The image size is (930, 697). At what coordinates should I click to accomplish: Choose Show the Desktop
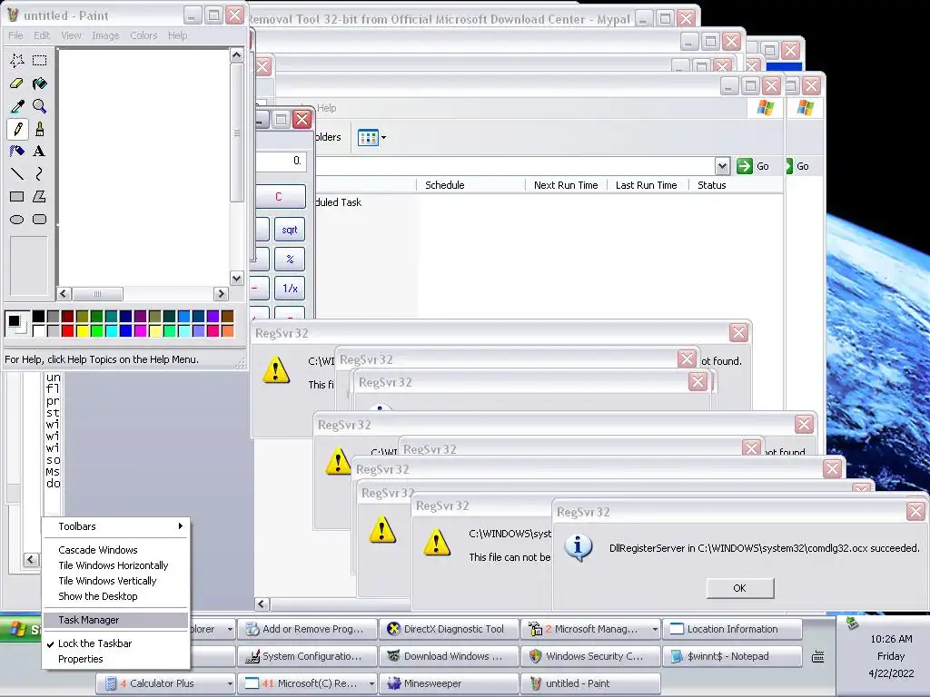(x=116, y=596)
